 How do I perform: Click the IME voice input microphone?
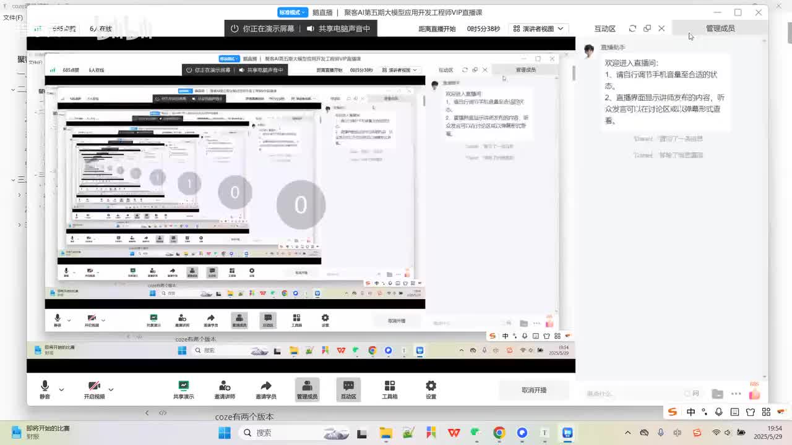point(719,412)
